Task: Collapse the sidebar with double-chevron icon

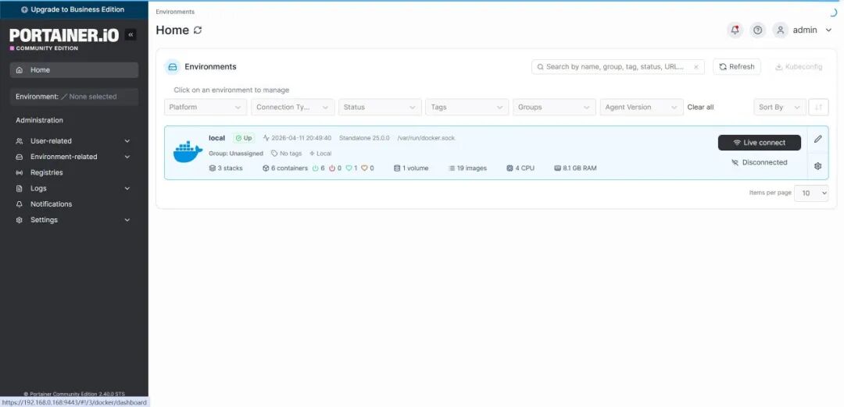Action: 131,35
